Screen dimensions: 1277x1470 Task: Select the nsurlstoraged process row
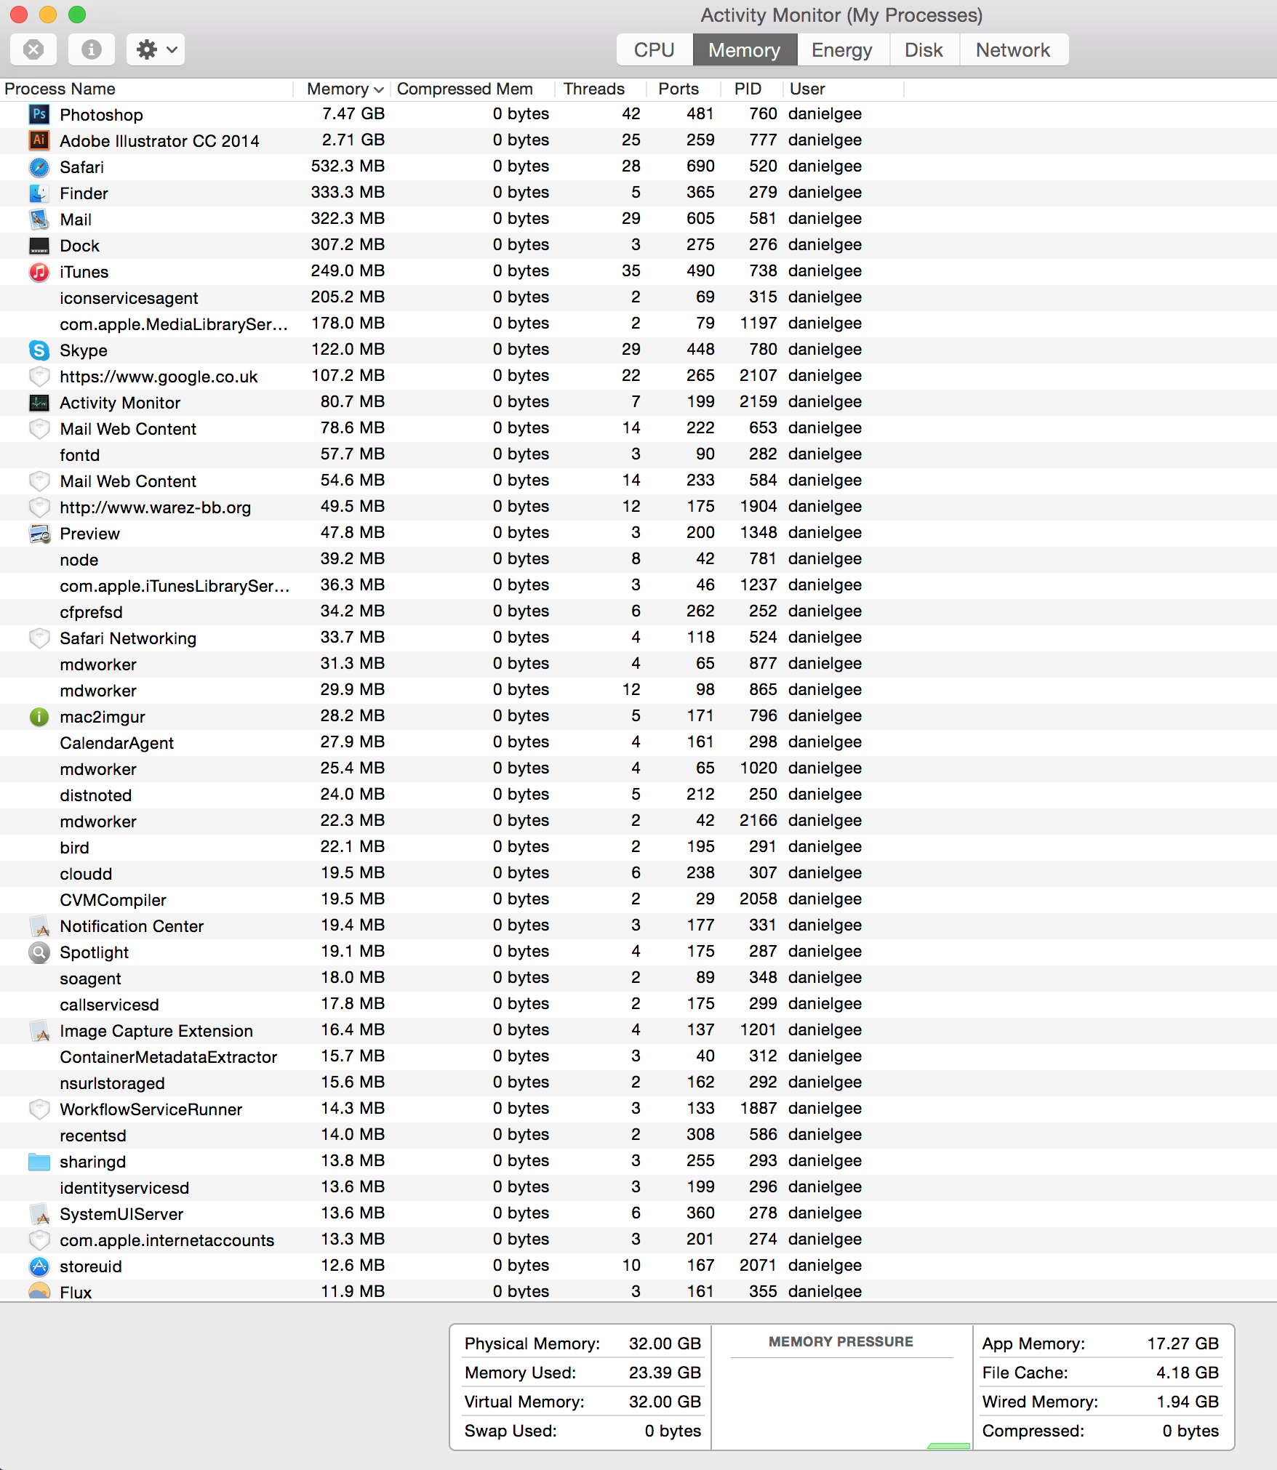click(638, 1083)
